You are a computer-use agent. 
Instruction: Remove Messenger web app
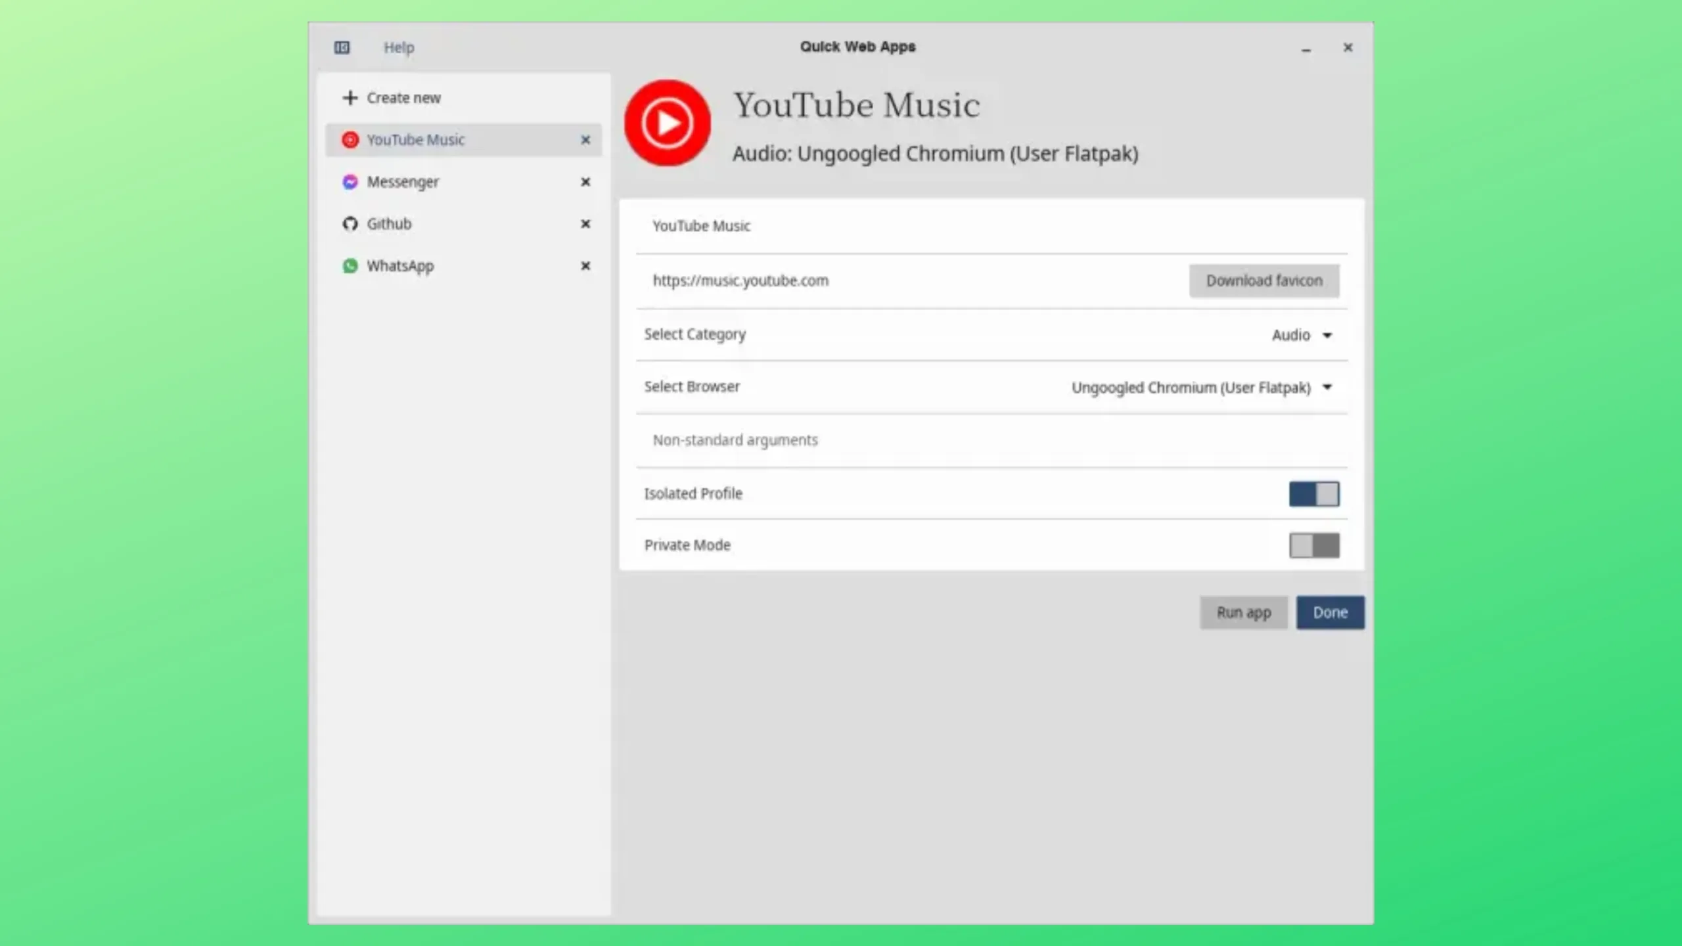click(585, 182)
